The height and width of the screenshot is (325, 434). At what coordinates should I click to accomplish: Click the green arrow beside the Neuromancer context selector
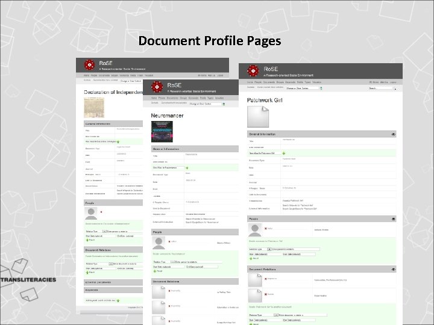point(224,104)
